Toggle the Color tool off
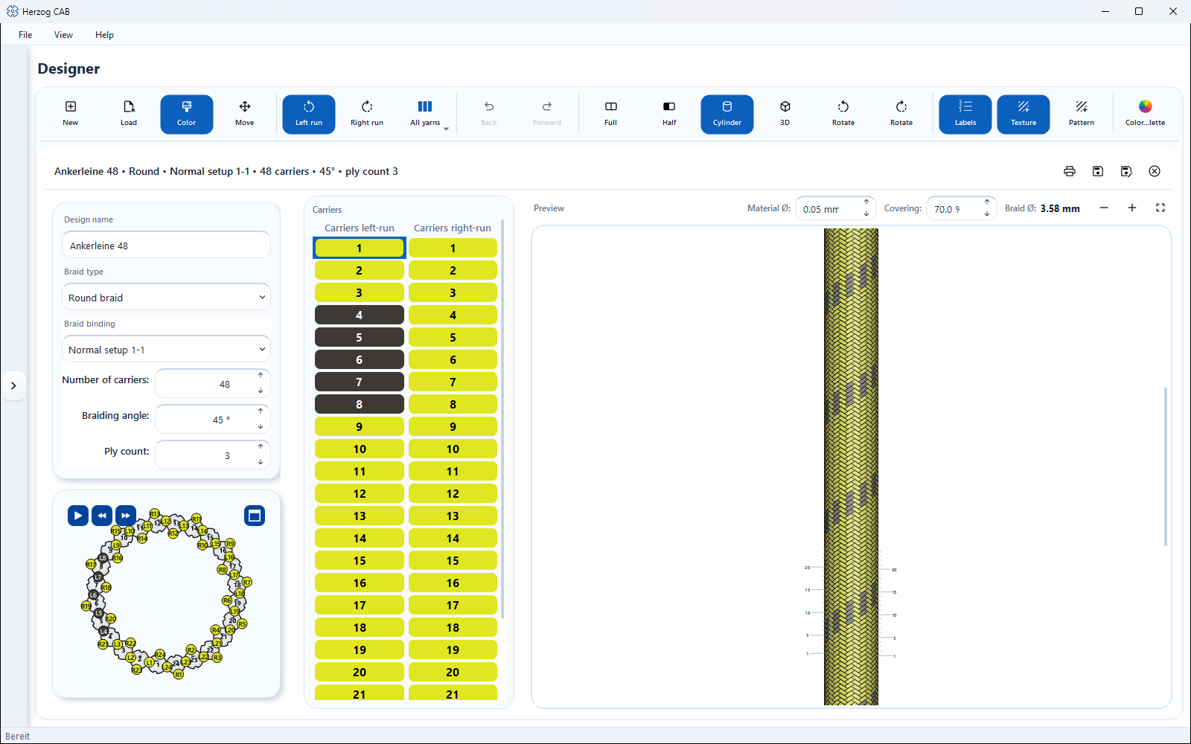The image size is (1191, 744). (x=187, y=114)
